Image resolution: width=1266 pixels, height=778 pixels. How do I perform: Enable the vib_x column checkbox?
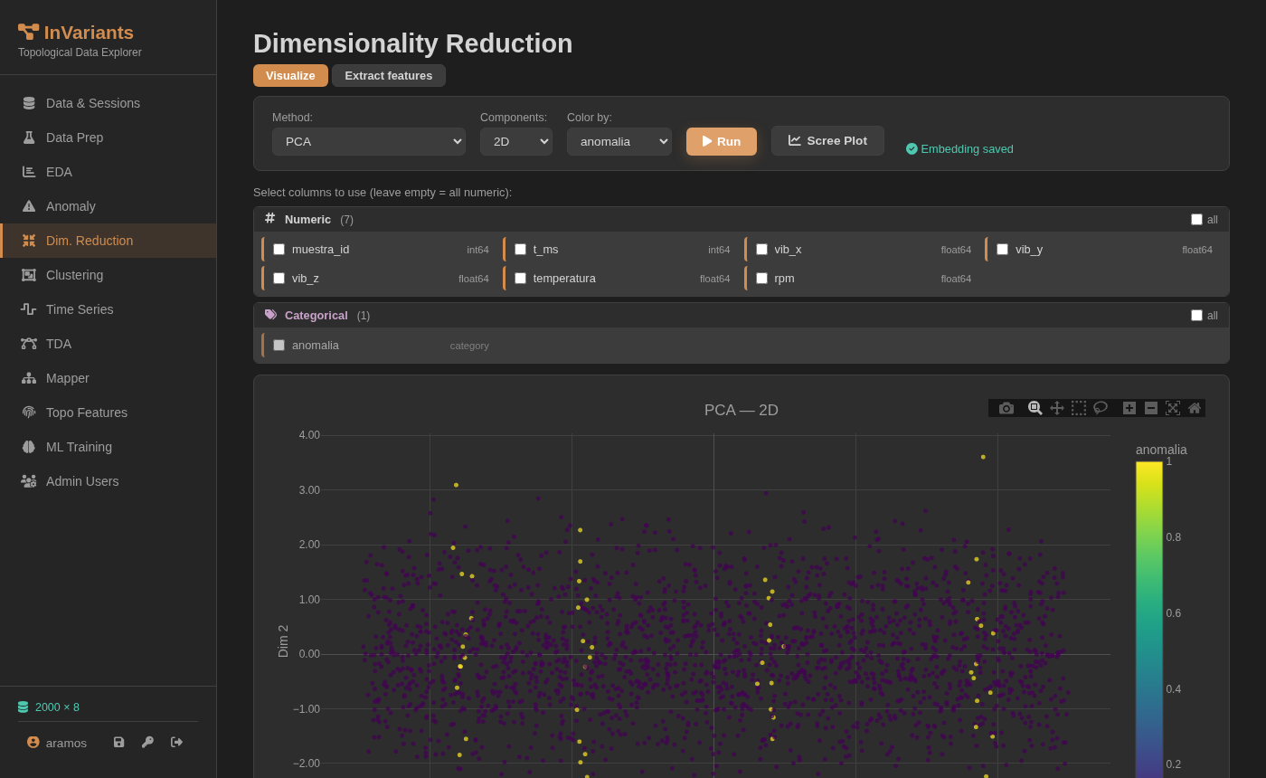pyautogui.click(x=761, y=249)
